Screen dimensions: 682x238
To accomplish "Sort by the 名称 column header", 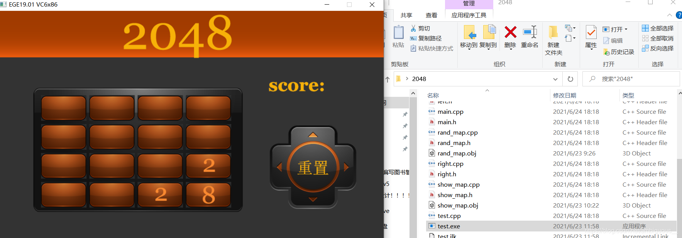I will [433, 95].
